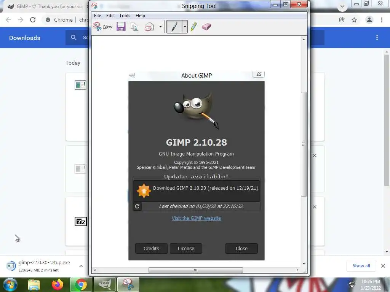Click the Close button in About GIMP

pyautogui.click(x=241, y=248)
